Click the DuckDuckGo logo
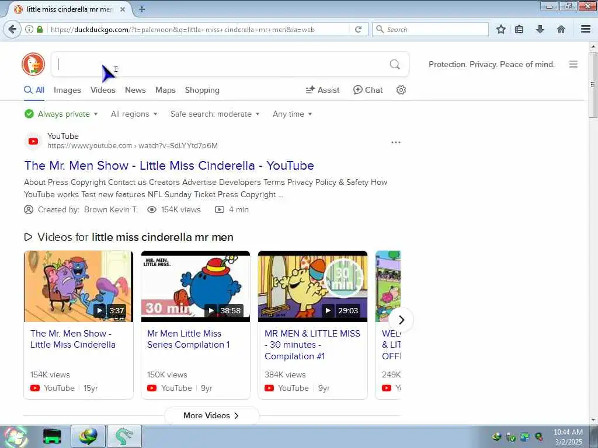 tap(33, 64)
